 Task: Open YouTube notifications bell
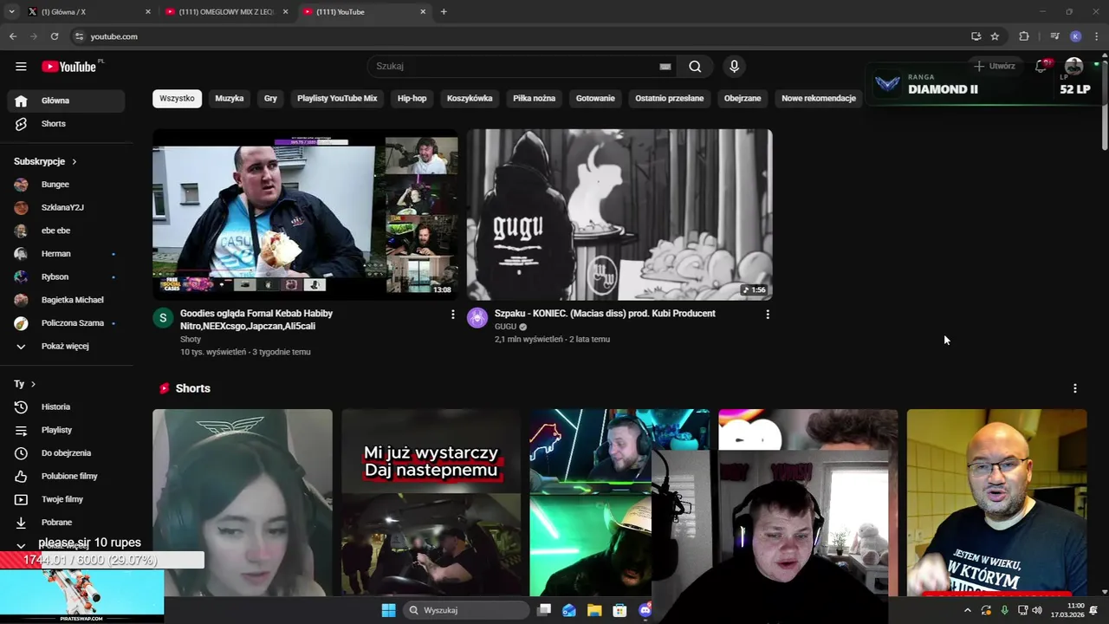[x=1041, y=67]
